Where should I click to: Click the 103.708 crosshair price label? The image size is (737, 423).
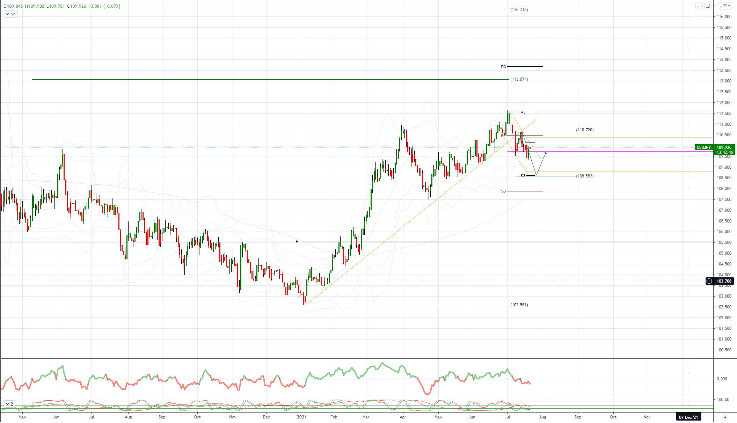pos(724,281)
